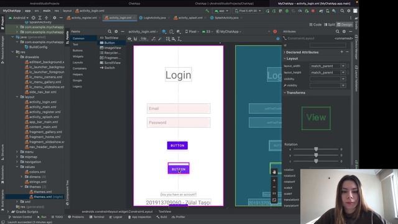
Task: Open the LoginActivity.java editor tab
Action: point(154,18)
